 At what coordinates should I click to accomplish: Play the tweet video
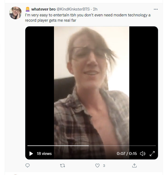(x=31, y=154)
